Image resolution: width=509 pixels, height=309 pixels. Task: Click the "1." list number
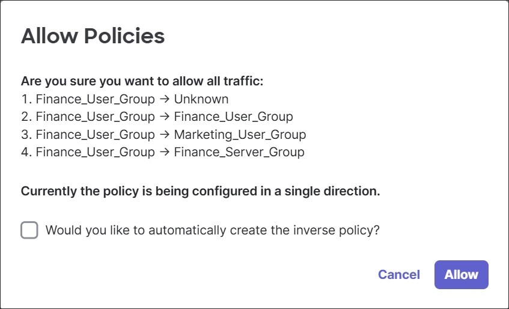(x=26, y=99)
